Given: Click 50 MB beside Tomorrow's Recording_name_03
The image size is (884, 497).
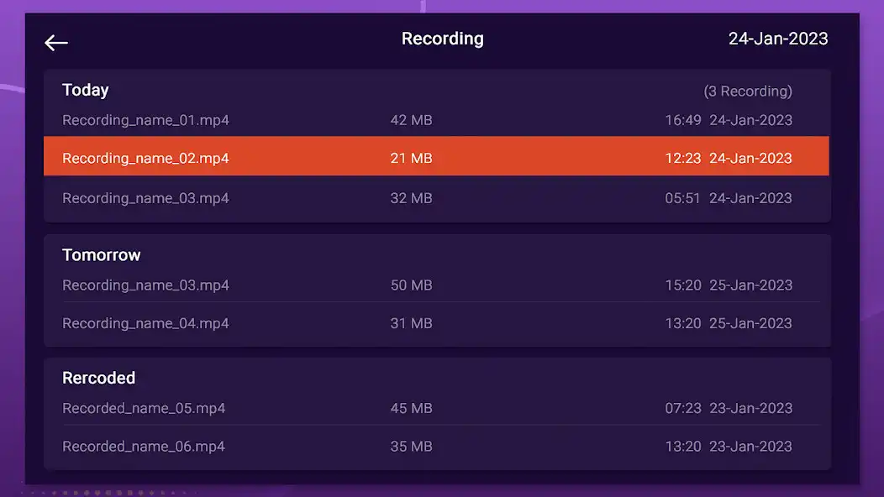Looking at the screenshot, I should pos(411,285).
